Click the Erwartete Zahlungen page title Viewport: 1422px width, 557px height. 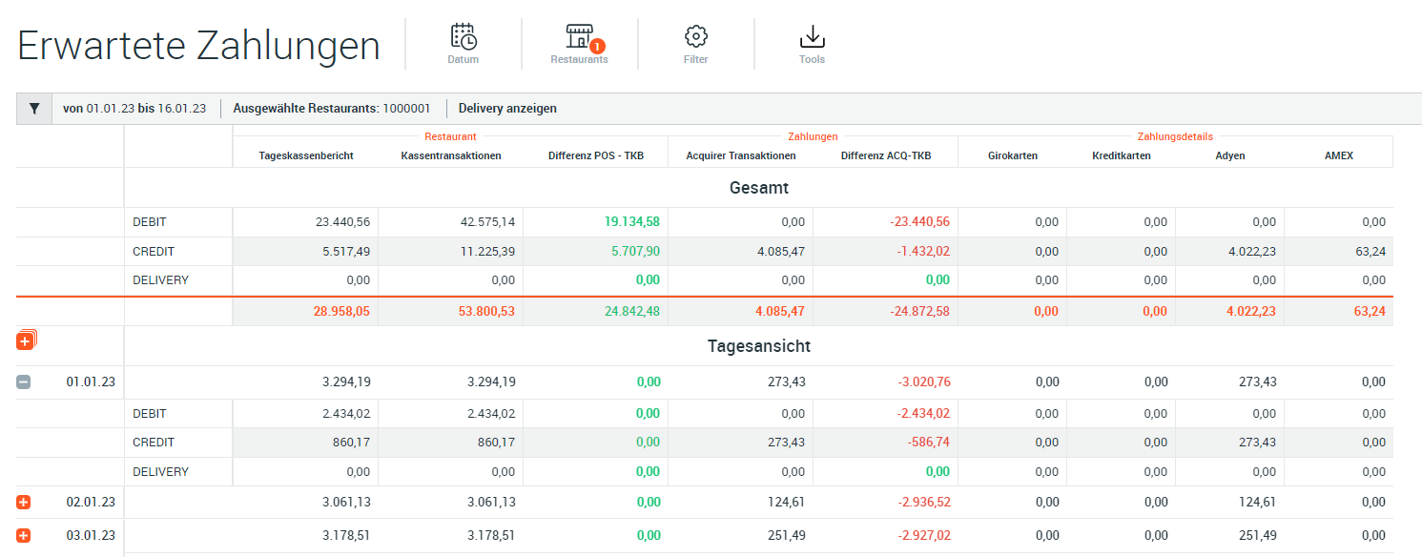tap(198, 46)
